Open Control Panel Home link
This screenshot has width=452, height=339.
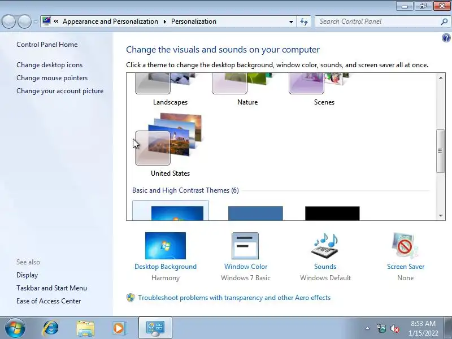pyautogui.click(x=47, y=45)
